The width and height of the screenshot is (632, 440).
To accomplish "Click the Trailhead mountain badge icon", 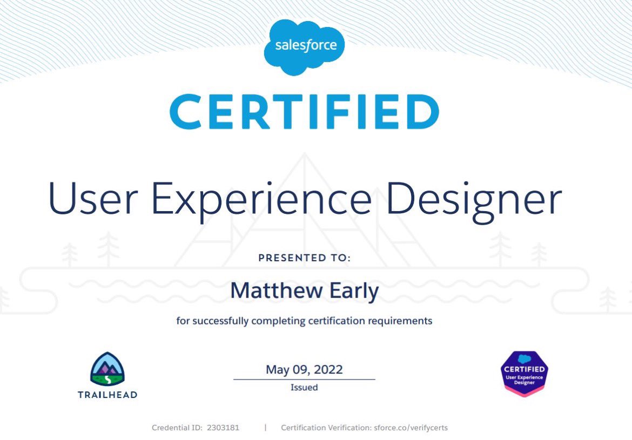I will [107, 369].
